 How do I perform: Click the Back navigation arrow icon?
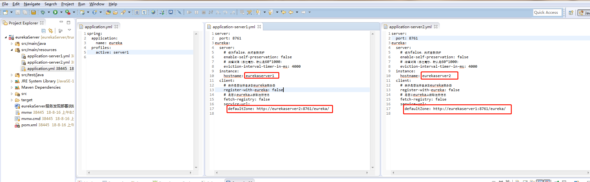[291, 12]
